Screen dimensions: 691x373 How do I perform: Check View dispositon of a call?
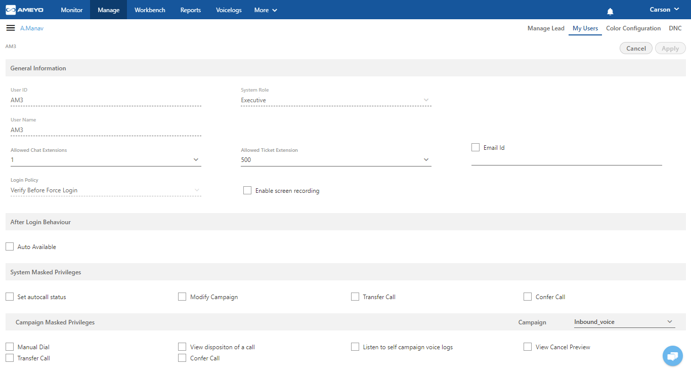pyautogui.click(x=182, y=347)
